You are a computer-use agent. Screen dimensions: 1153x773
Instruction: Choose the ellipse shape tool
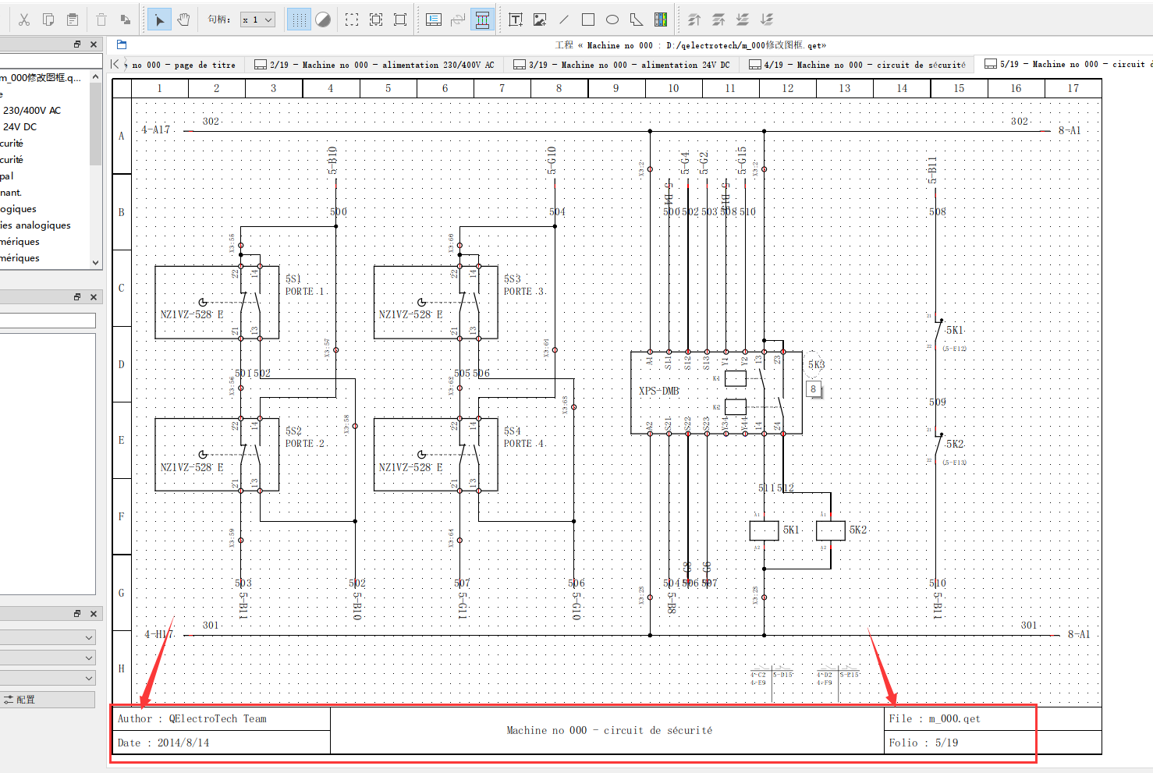pyautogui.click(x=612, y=20)
